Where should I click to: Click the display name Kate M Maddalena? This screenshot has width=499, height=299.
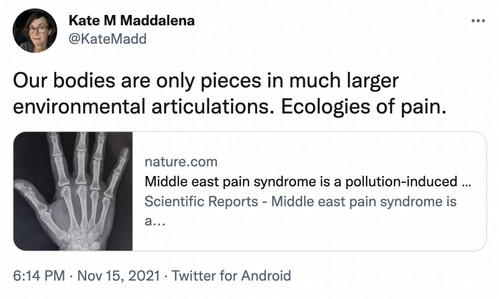131,21
